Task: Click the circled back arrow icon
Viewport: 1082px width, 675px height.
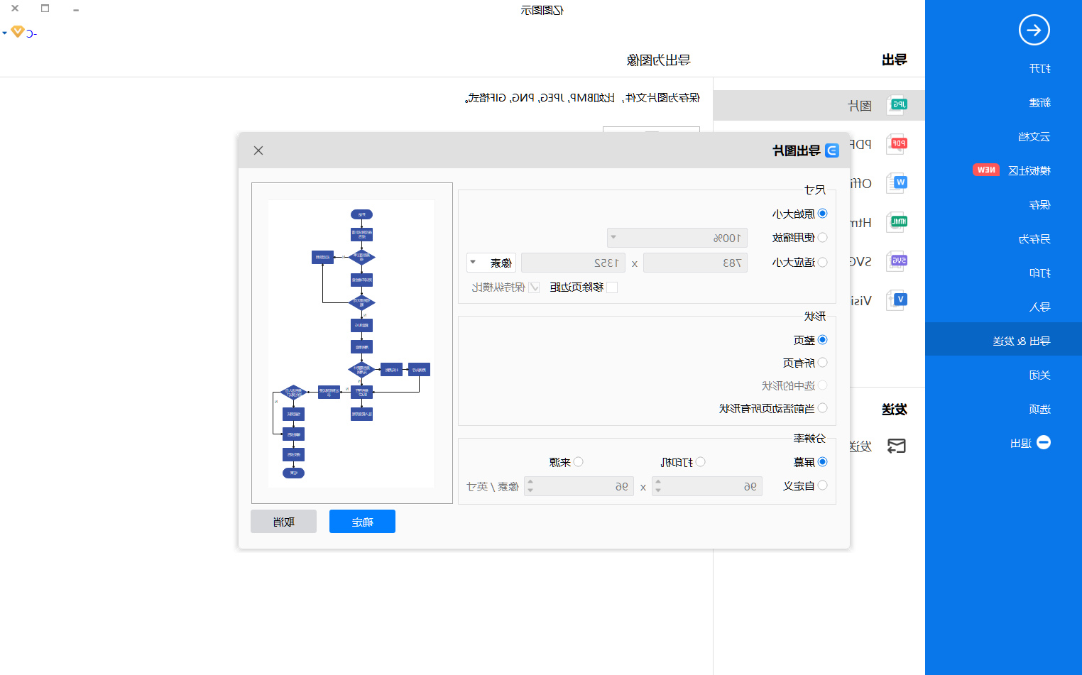Action: point(1034,30)
